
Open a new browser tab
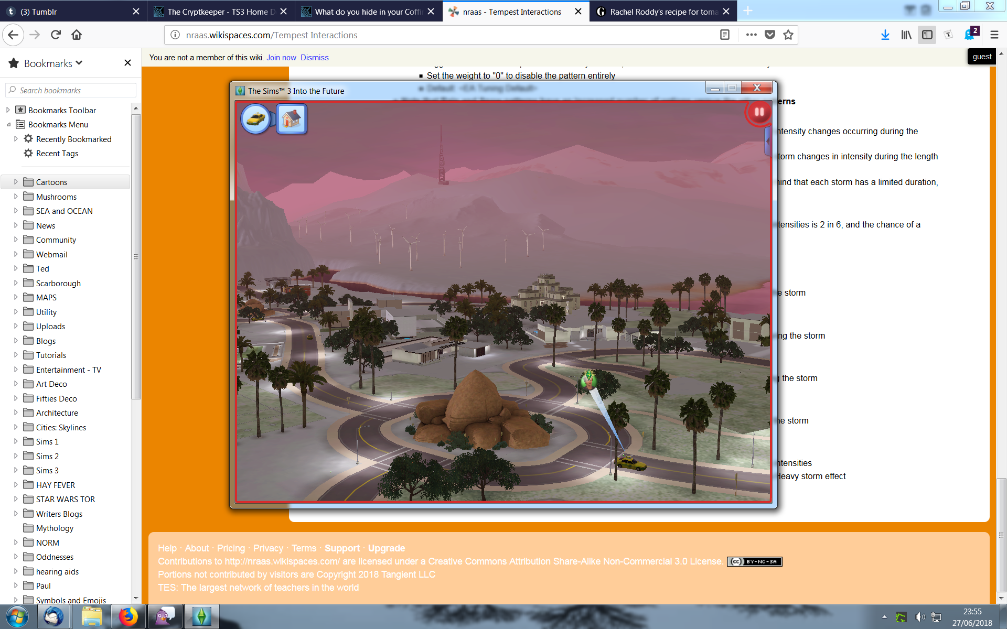point(748,11)
